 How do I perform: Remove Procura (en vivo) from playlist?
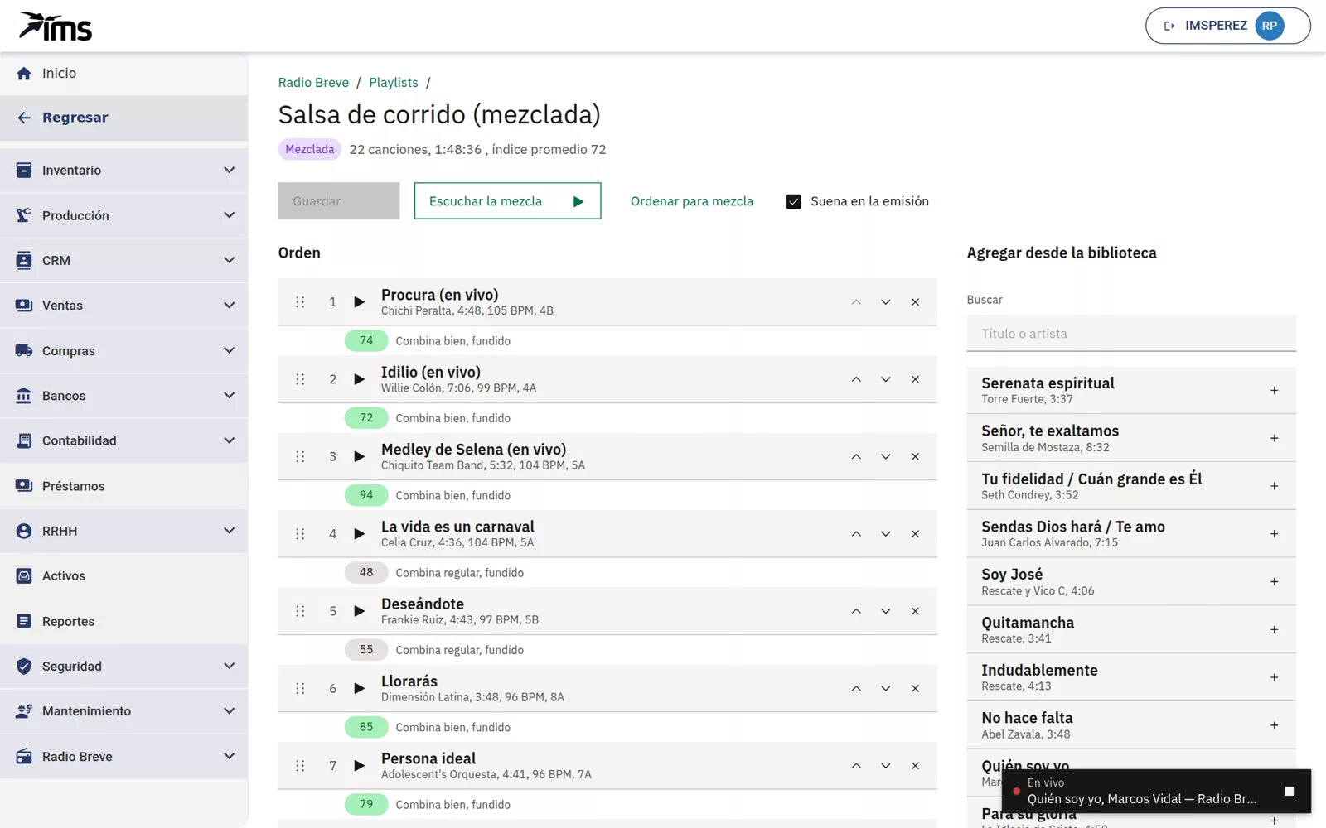point(915,302)
